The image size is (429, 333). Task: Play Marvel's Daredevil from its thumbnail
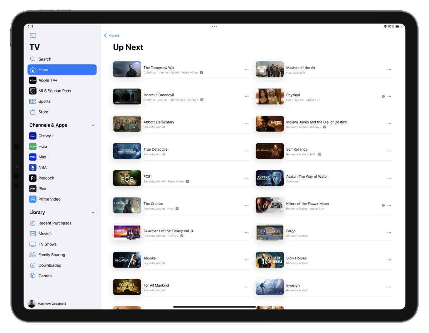[x=127, y=96]
